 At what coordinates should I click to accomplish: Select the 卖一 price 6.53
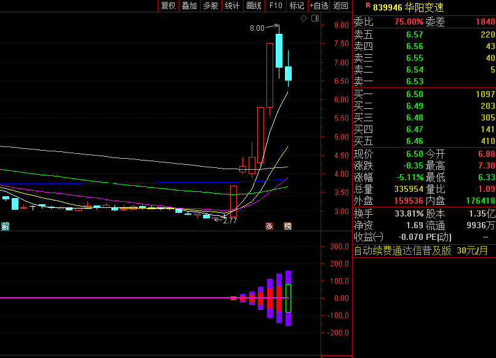click(415, 81)
